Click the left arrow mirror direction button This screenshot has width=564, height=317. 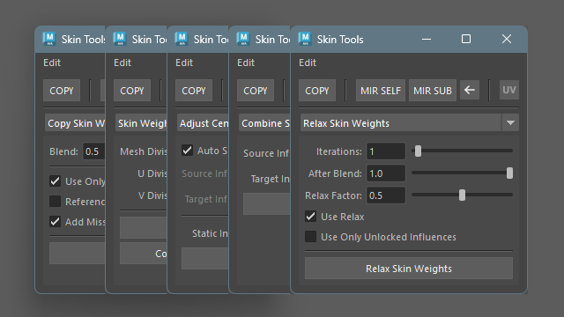coord(470,90)
